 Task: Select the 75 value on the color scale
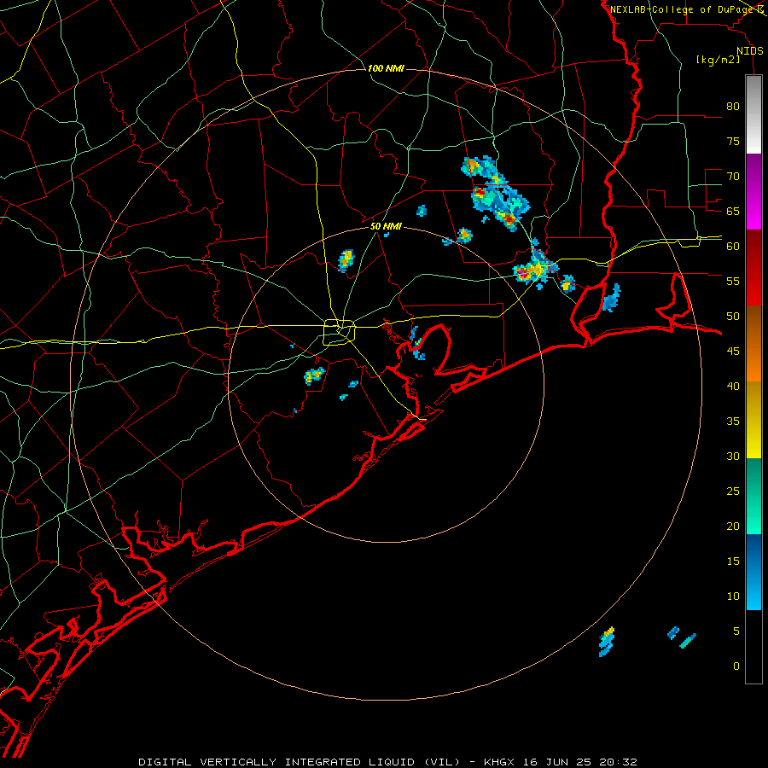point(733,141)
